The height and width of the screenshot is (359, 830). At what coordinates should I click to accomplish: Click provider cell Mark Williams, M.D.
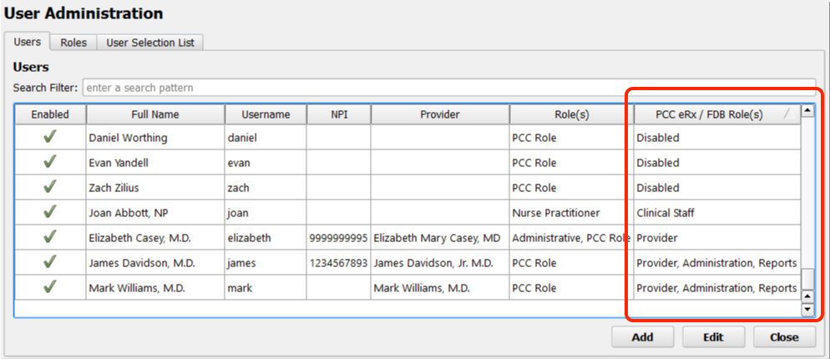click(x=440, y=287)
